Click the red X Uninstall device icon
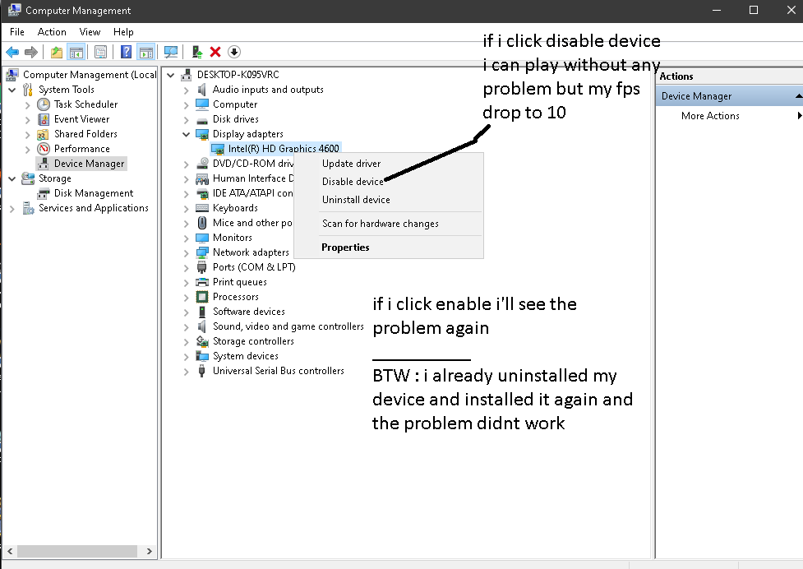Screen dimensions: 803x569 (215, 52)
